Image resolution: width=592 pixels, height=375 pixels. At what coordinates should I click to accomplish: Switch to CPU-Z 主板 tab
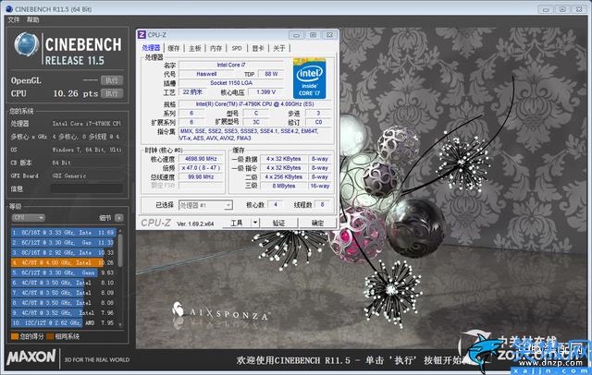pyautogui.click(x=195, y=48)
